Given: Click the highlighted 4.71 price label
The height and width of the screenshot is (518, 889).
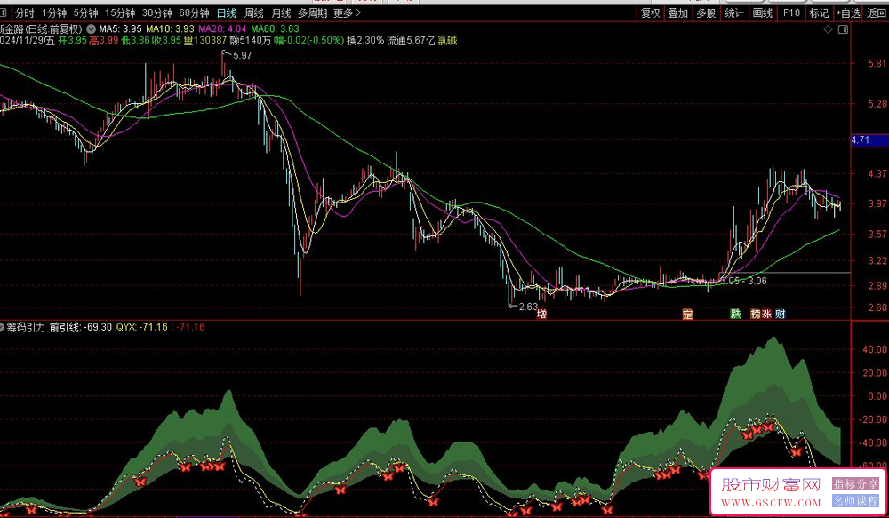Looking at the screenshot, I should click(x=869, y=140).
